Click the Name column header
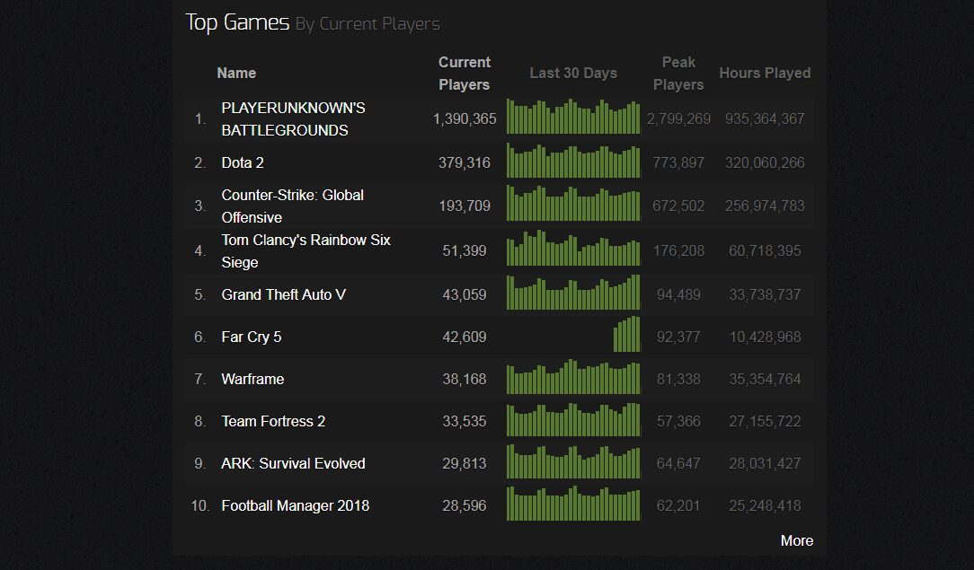Viewport: 974px width, 570px height. pos(236,74)
